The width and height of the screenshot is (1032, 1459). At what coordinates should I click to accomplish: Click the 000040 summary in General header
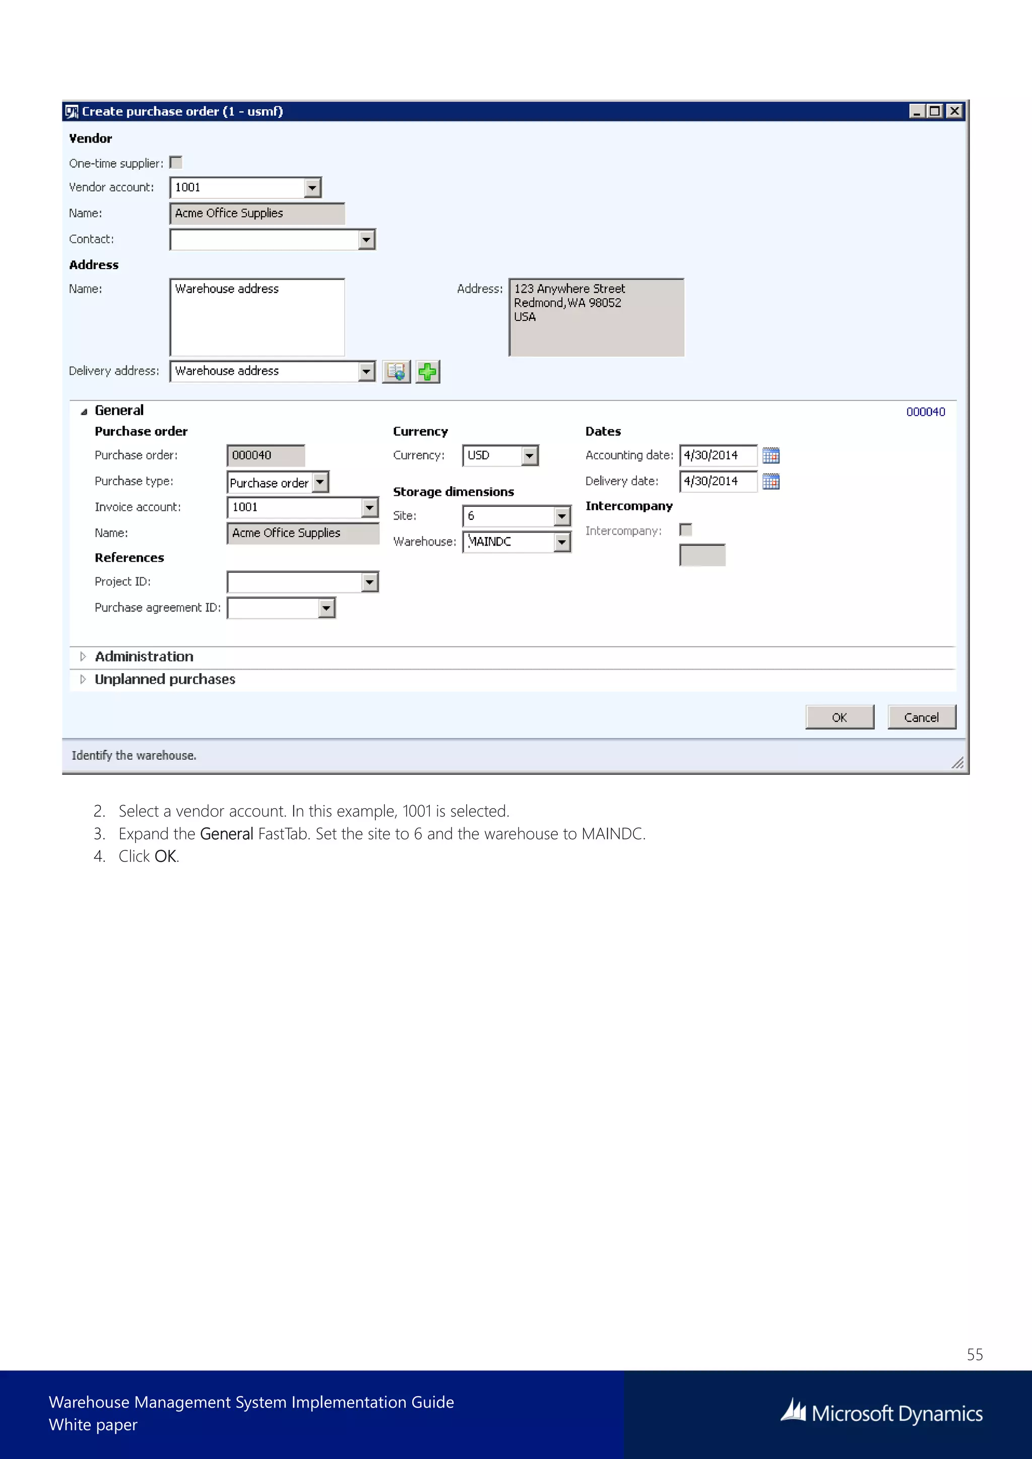pyautogui.click(x=925, y=412)
